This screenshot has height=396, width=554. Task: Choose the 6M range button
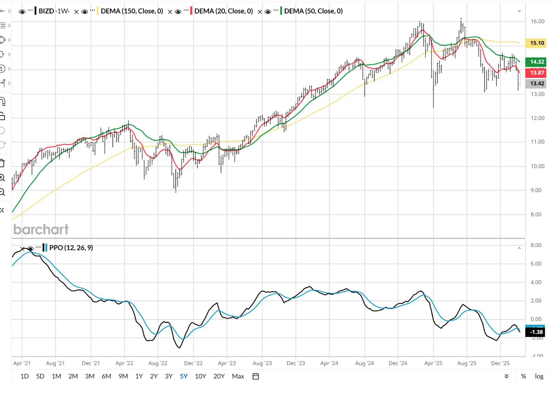pyautogui.click(x=106, y=376)
